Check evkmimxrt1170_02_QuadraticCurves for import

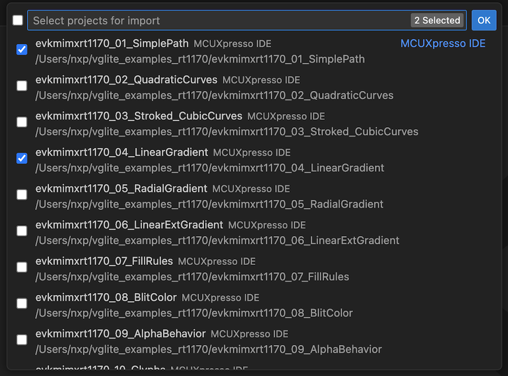pyautogui.click(x=21, y=86)
